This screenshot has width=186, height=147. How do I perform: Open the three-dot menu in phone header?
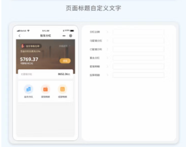click(x=64, y=36)
